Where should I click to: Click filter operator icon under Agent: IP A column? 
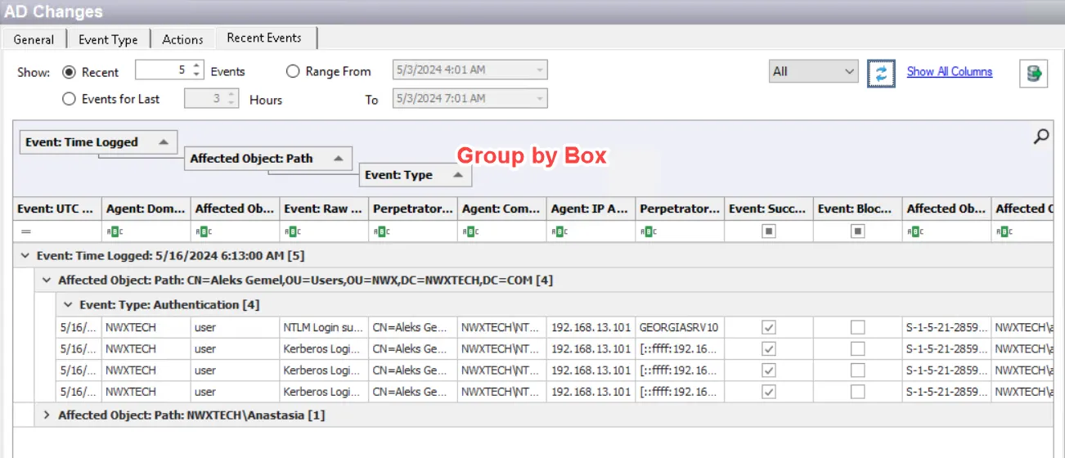(559, 231)
